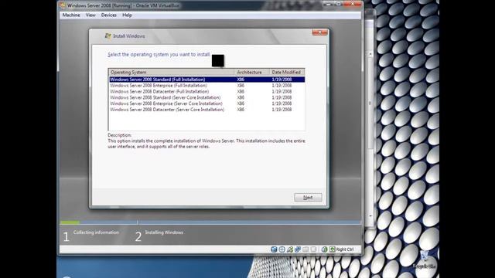Select Windows Server 2008 Enterprise (Full Installation)
The image size is (495, 278).
pyautogui.click(x=207, y=86)
